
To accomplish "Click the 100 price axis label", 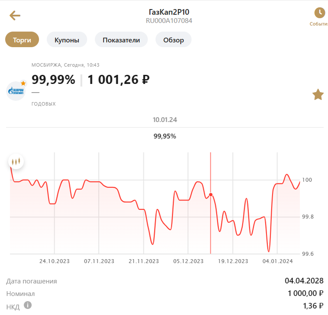I will coord(307,180).
